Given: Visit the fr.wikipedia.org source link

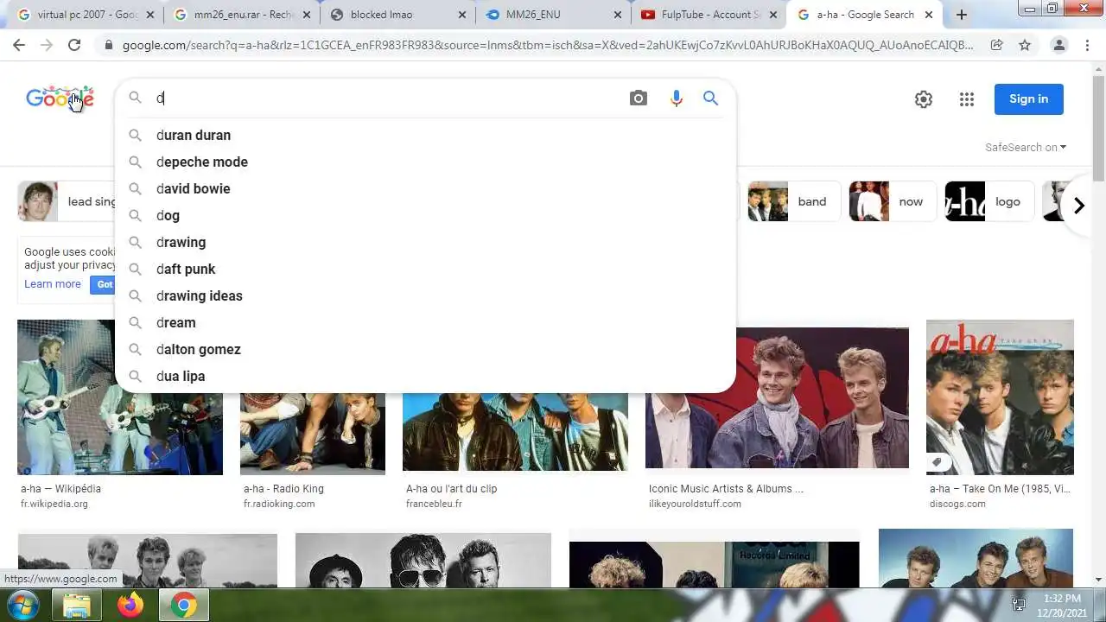Looking at the screenshot, I should [54, 504].
